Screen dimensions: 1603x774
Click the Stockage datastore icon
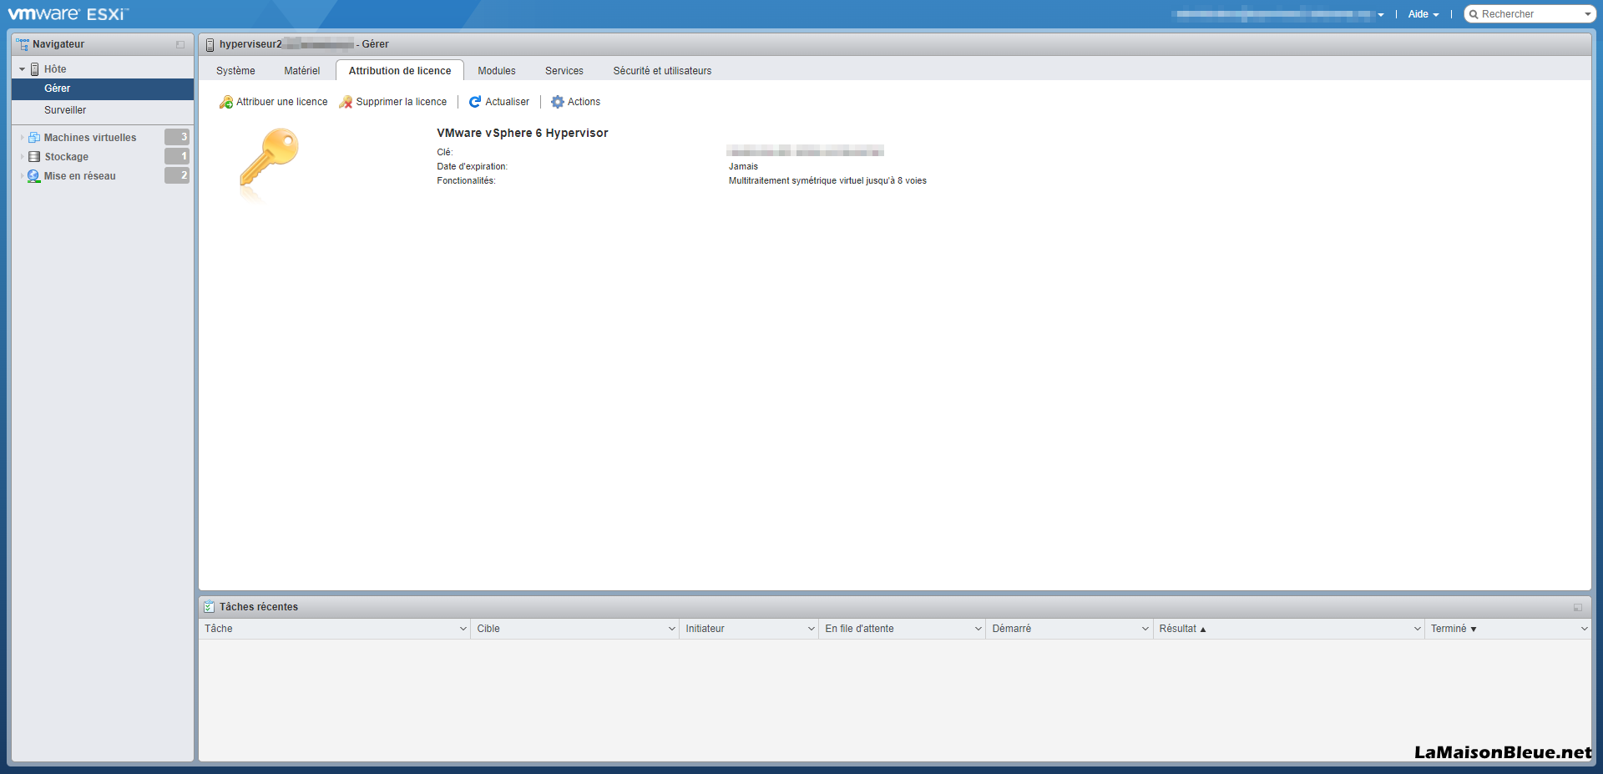coord(34,157)
